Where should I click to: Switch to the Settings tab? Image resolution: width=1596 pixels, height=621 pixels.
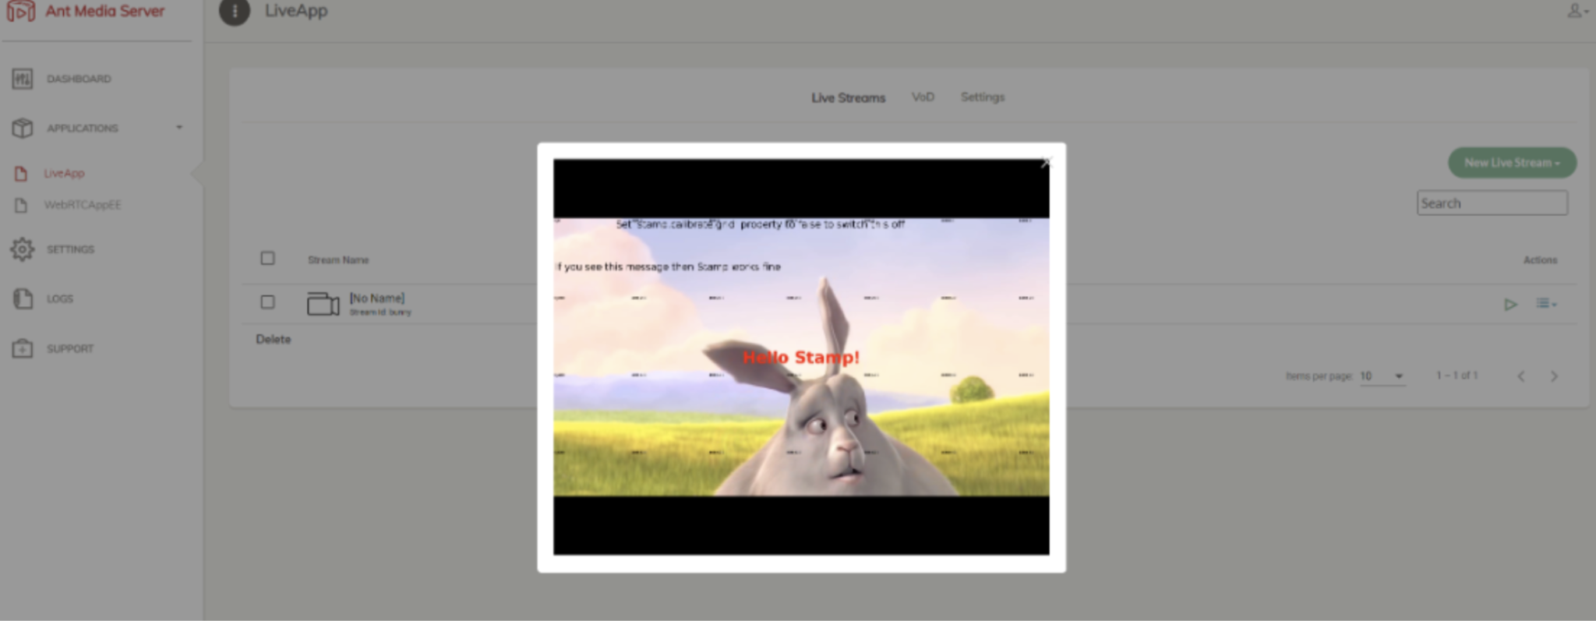tap(982, 97)
